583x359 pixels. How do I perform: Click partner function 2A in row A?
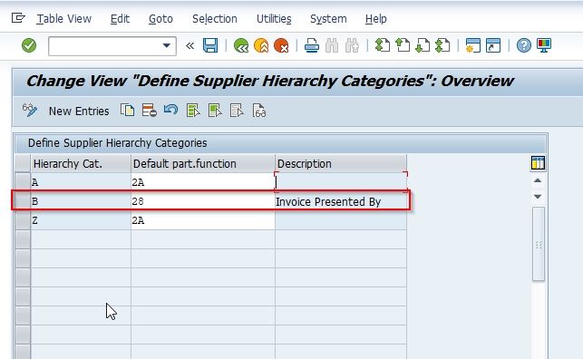[203, 182]
